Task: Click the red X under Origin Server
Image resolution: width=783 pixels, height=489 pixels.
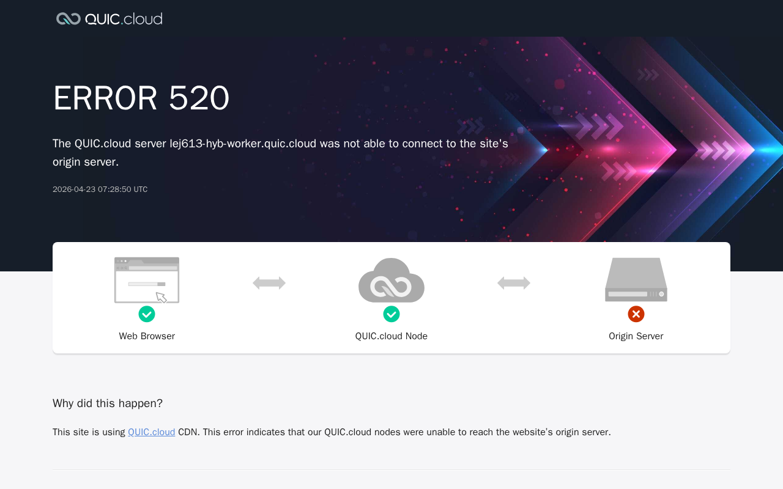Action: pyautogui.click(x=636, y=314)
